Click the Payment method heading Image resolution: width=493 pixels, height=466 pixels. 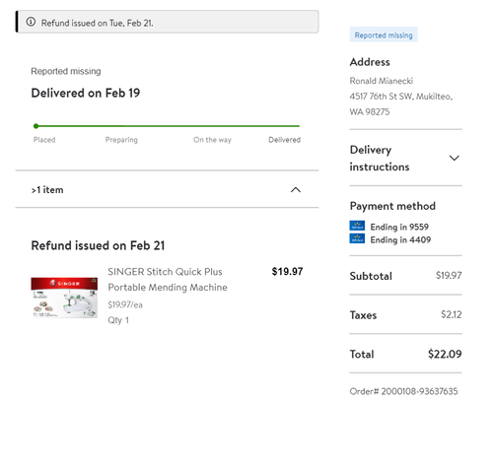(392, 206)
